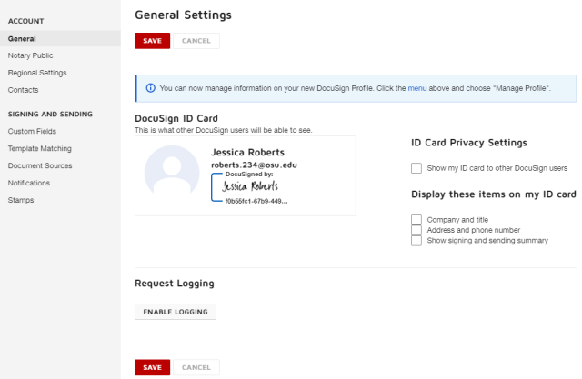Image resolution: width=582 pixels, height=379 pixels.
Task: Click the 'DocuSigned by:' label
Action: [249, 174]
